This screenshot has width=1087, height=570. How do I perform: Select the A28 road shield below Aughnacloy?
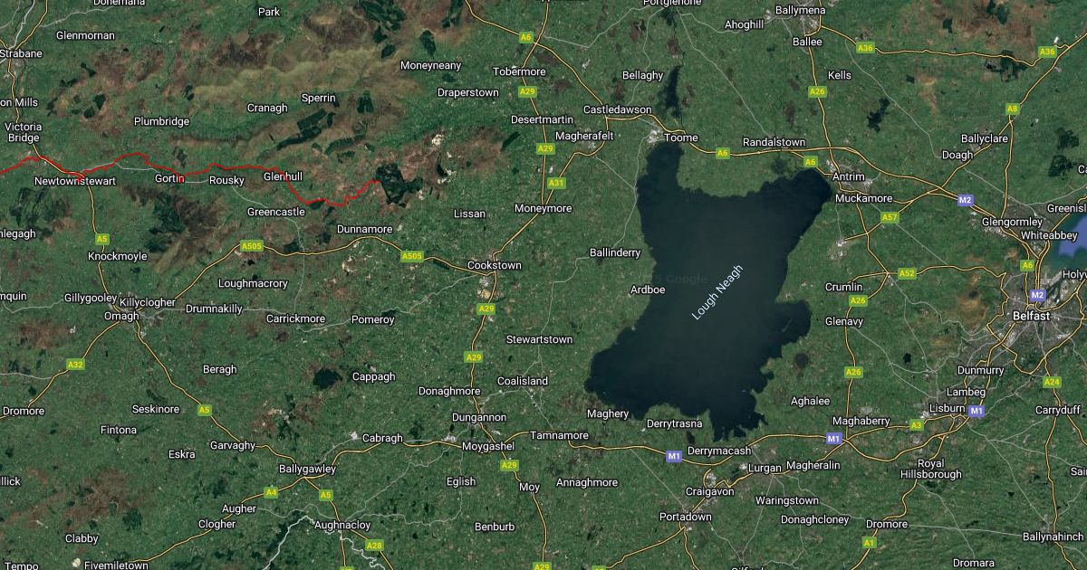(374, 545)
